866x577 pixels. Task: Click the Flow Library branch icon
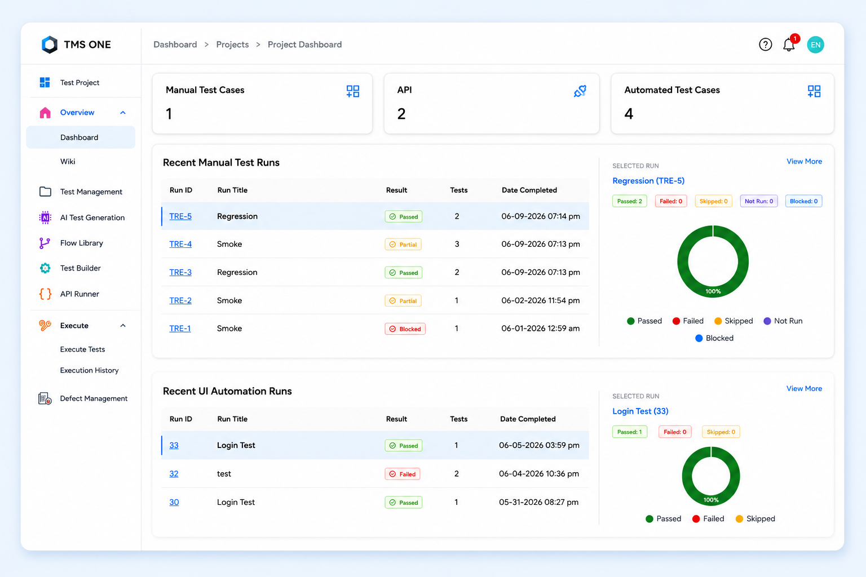point(45,243)
